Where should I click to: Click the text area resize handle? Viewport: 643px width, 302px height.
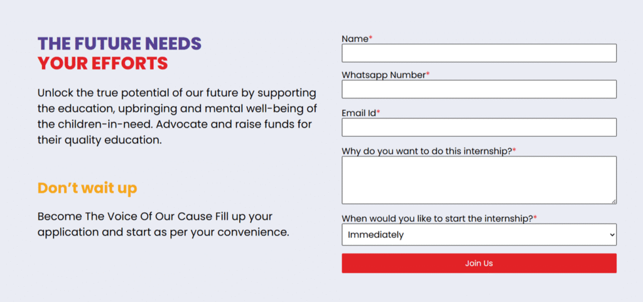[x=613, y=201]
